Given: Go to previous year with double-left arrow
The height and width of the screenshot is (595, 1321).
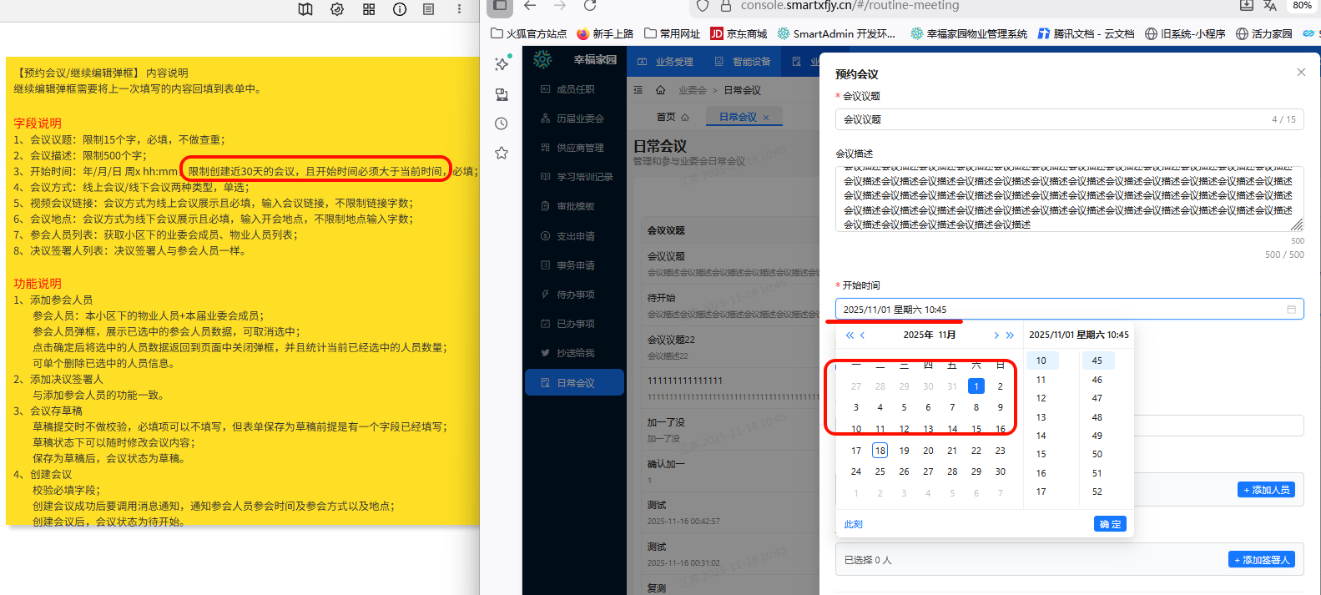Looking at the screenshot, I should tap(850, 335).
